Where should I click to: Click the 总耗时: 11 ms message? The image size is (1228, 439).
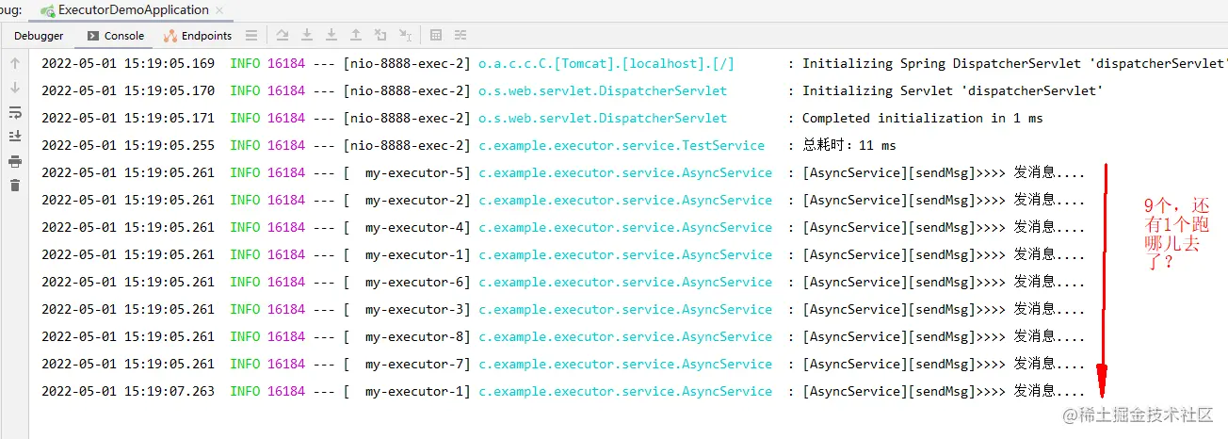tap(848, 146)
